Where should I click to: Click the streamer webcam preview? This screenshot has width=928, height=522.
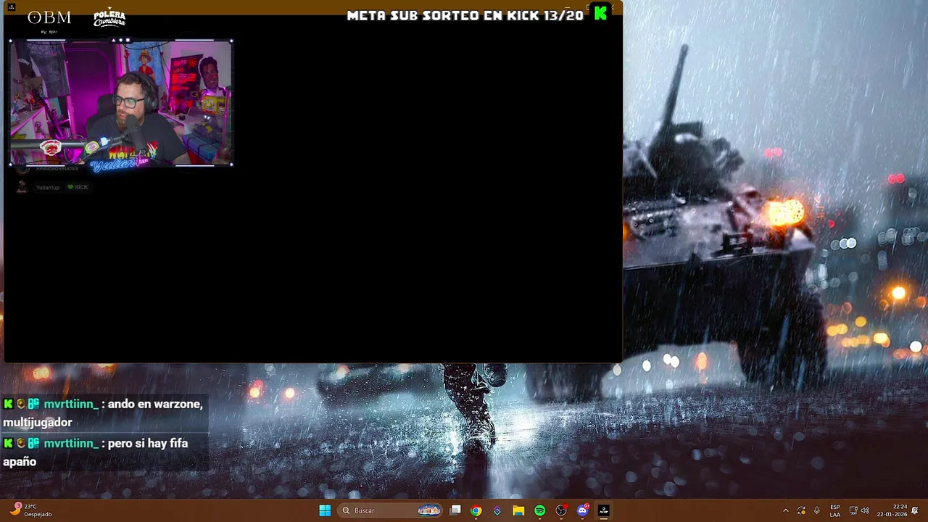(121, 103)
